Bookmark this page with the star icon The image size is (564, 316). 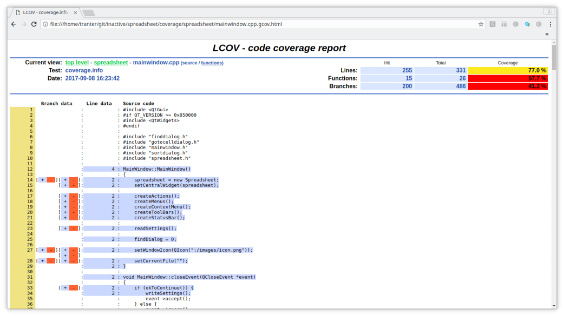pos(481,24)
